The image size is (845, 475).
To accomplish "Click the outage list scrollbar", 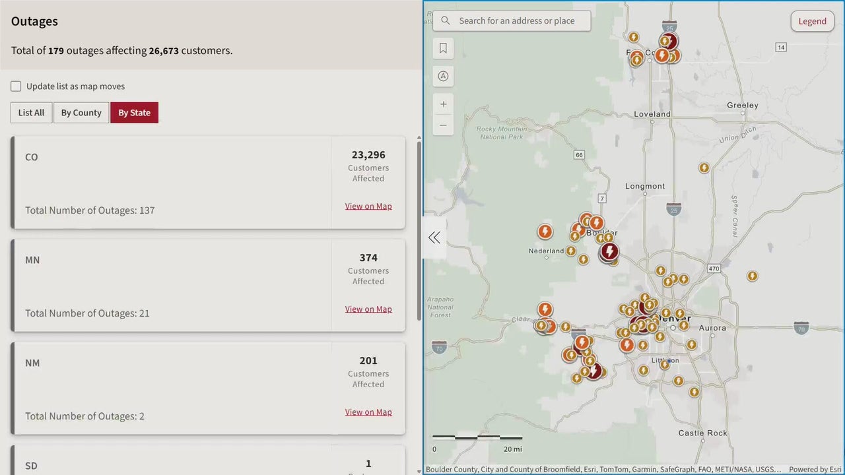I will click(419, 231).
